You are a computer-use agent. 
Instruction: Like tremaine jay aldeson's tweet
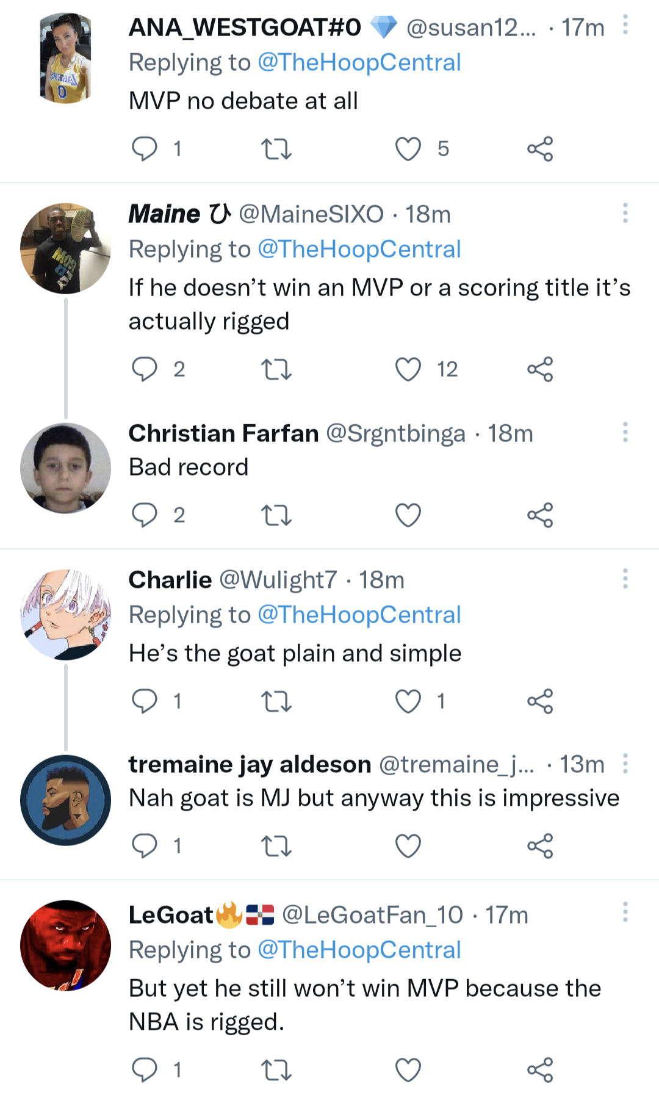click(x=408, y=846)
